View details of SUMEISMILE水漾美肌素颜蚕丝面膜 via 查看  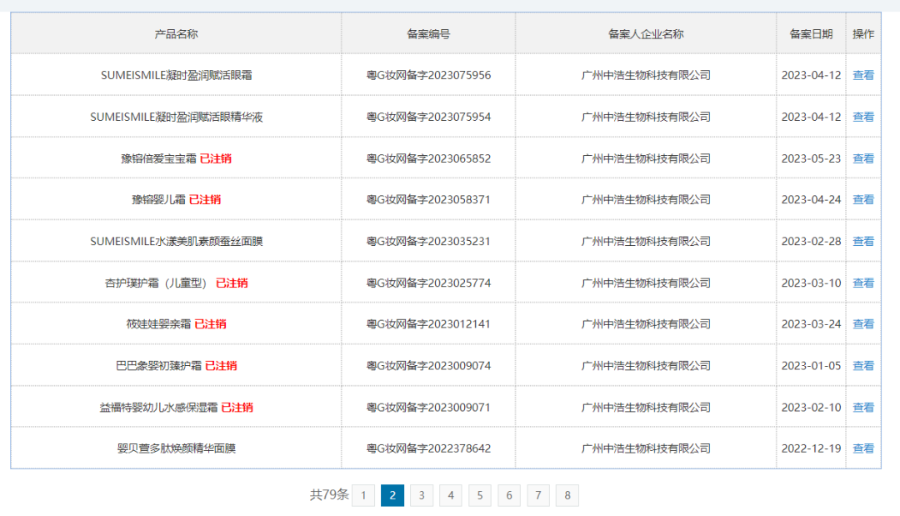click(863, 242)
